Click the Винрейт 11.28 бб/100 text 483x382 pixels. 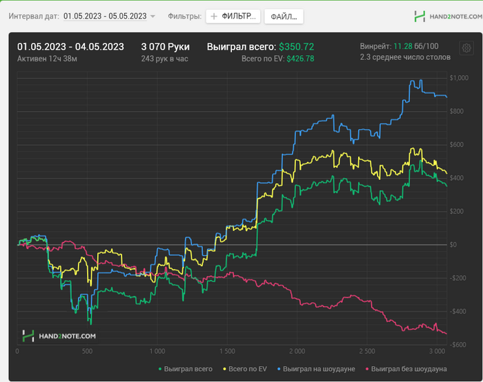pos(399,46)
